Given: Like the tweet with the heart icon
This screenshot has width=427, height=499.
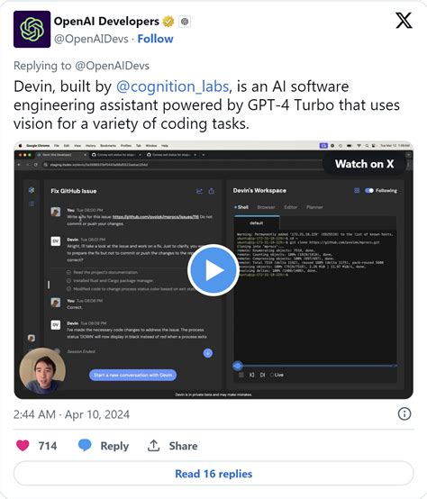Looking at the screenshot, I should click(23, 446).
